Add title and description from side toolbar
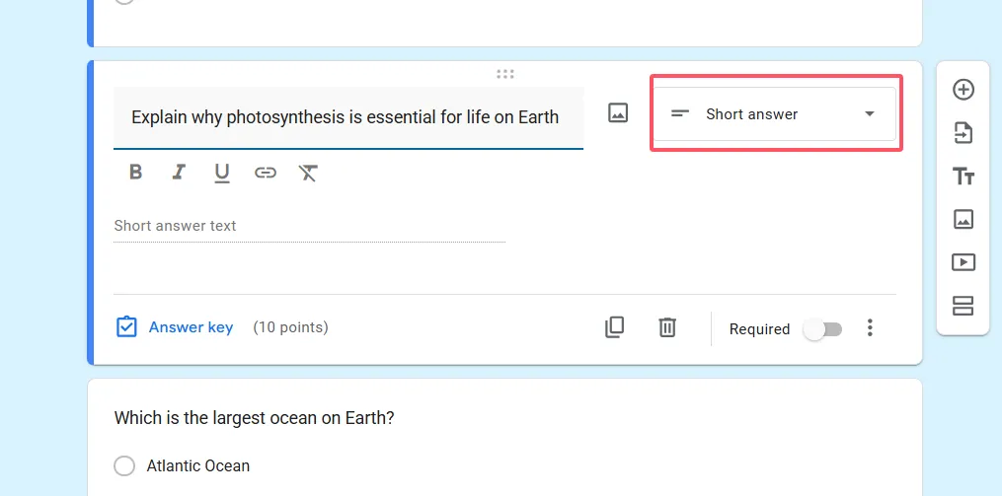 tap(963, 177)
